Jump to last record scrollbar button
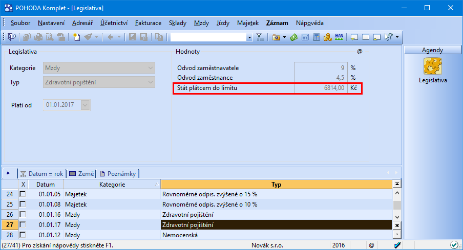This screenshot has height=250, width=463. (397, 226)
